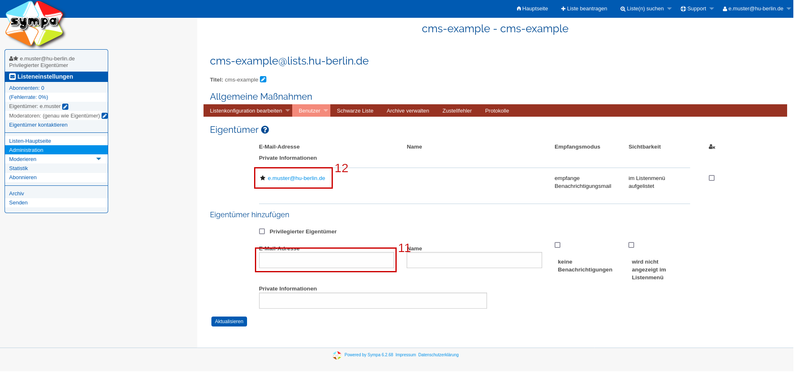Click edit icon beside Moderatoren in sidebar

click(104, 116)
